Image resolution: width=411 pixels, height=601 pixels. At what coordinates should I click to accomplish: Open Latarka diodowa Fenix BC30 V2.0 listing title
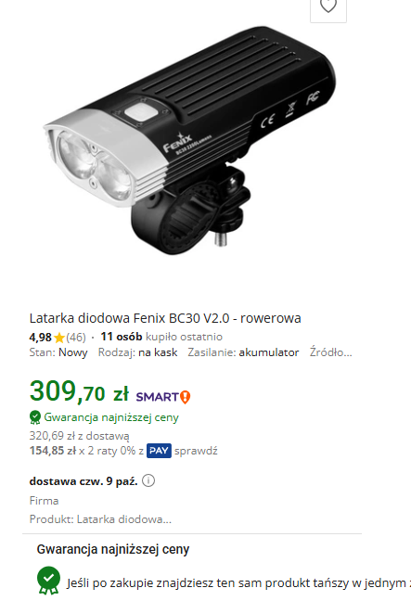(165, 318)
